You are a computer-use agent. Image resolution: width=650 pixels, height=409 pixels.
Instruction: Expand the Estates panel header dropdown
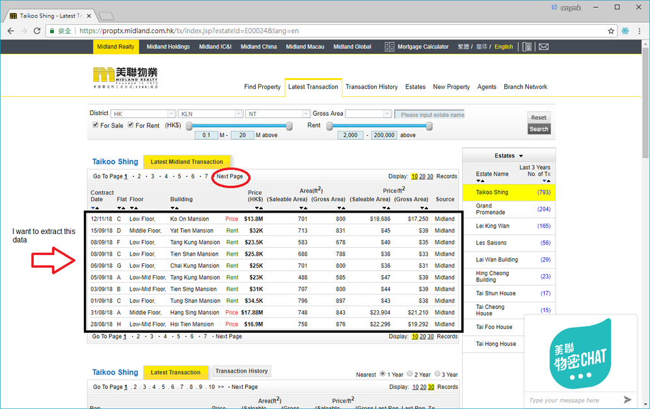(509, 156)
